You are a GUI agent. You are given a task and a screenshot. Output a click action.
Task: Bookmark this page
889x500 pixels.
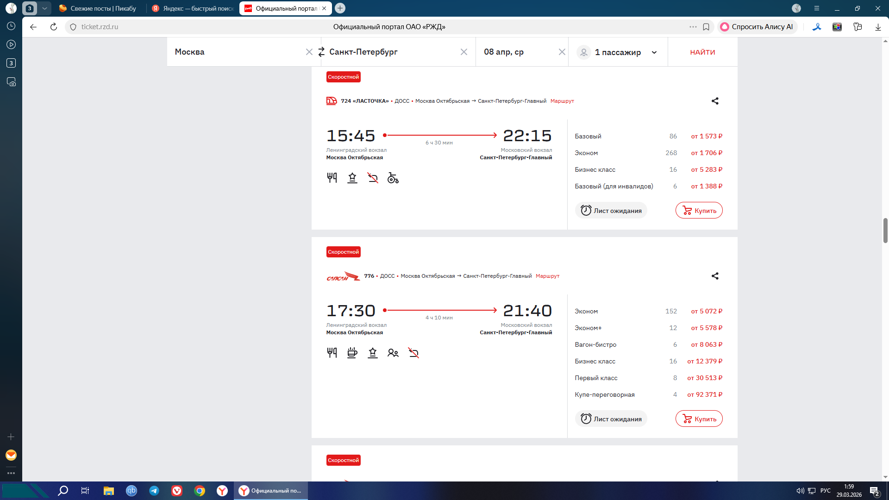point(706,27)
